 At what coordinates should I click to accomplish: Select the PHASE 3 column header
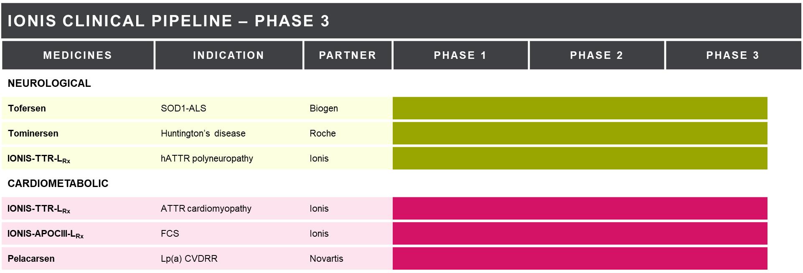click(733, 55)
